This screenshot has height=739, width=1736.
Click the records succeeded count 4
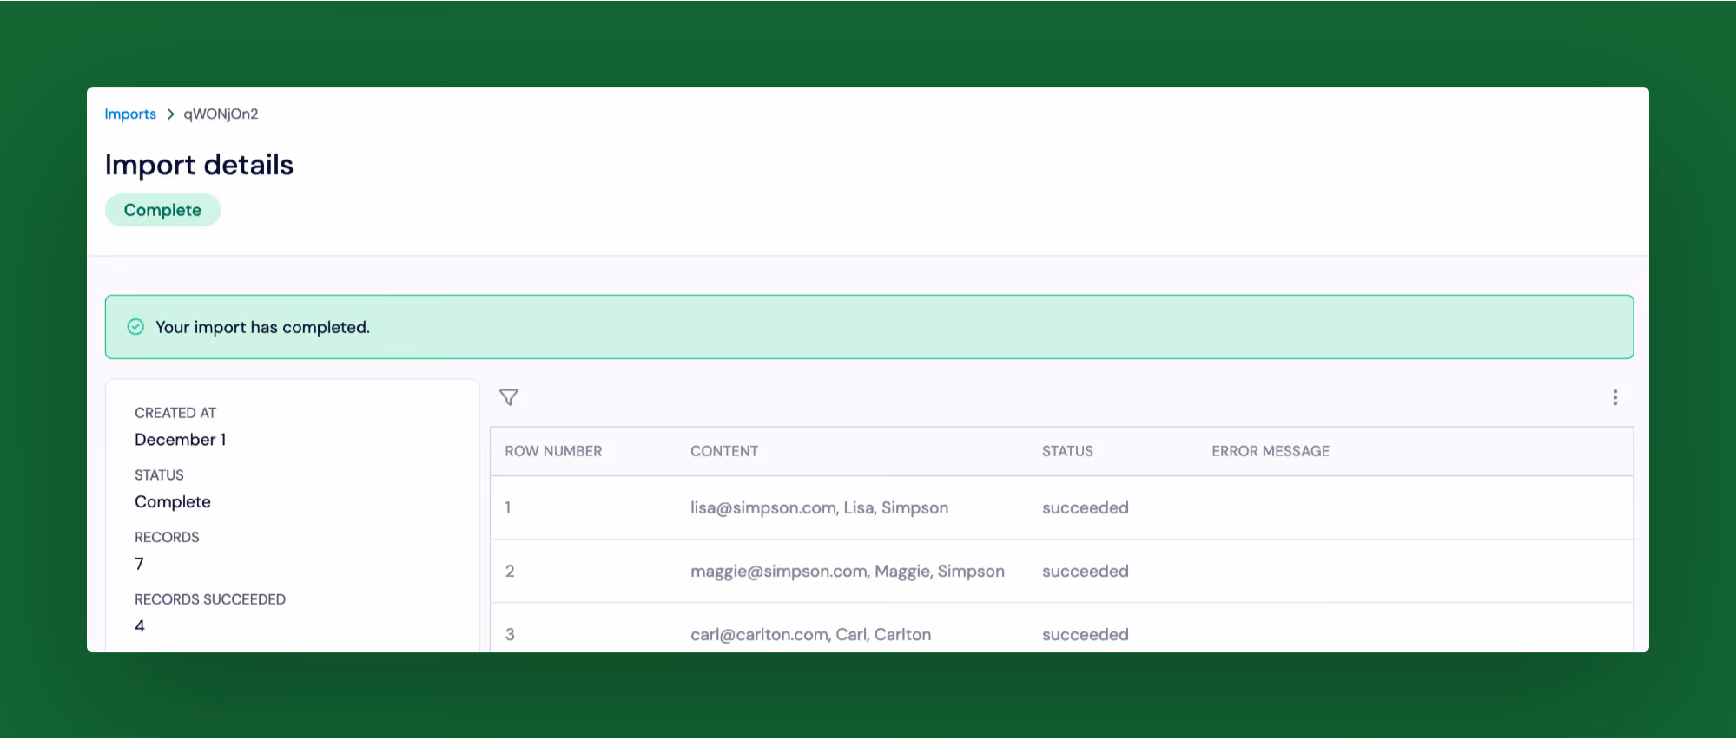click(x=140, y=626)
